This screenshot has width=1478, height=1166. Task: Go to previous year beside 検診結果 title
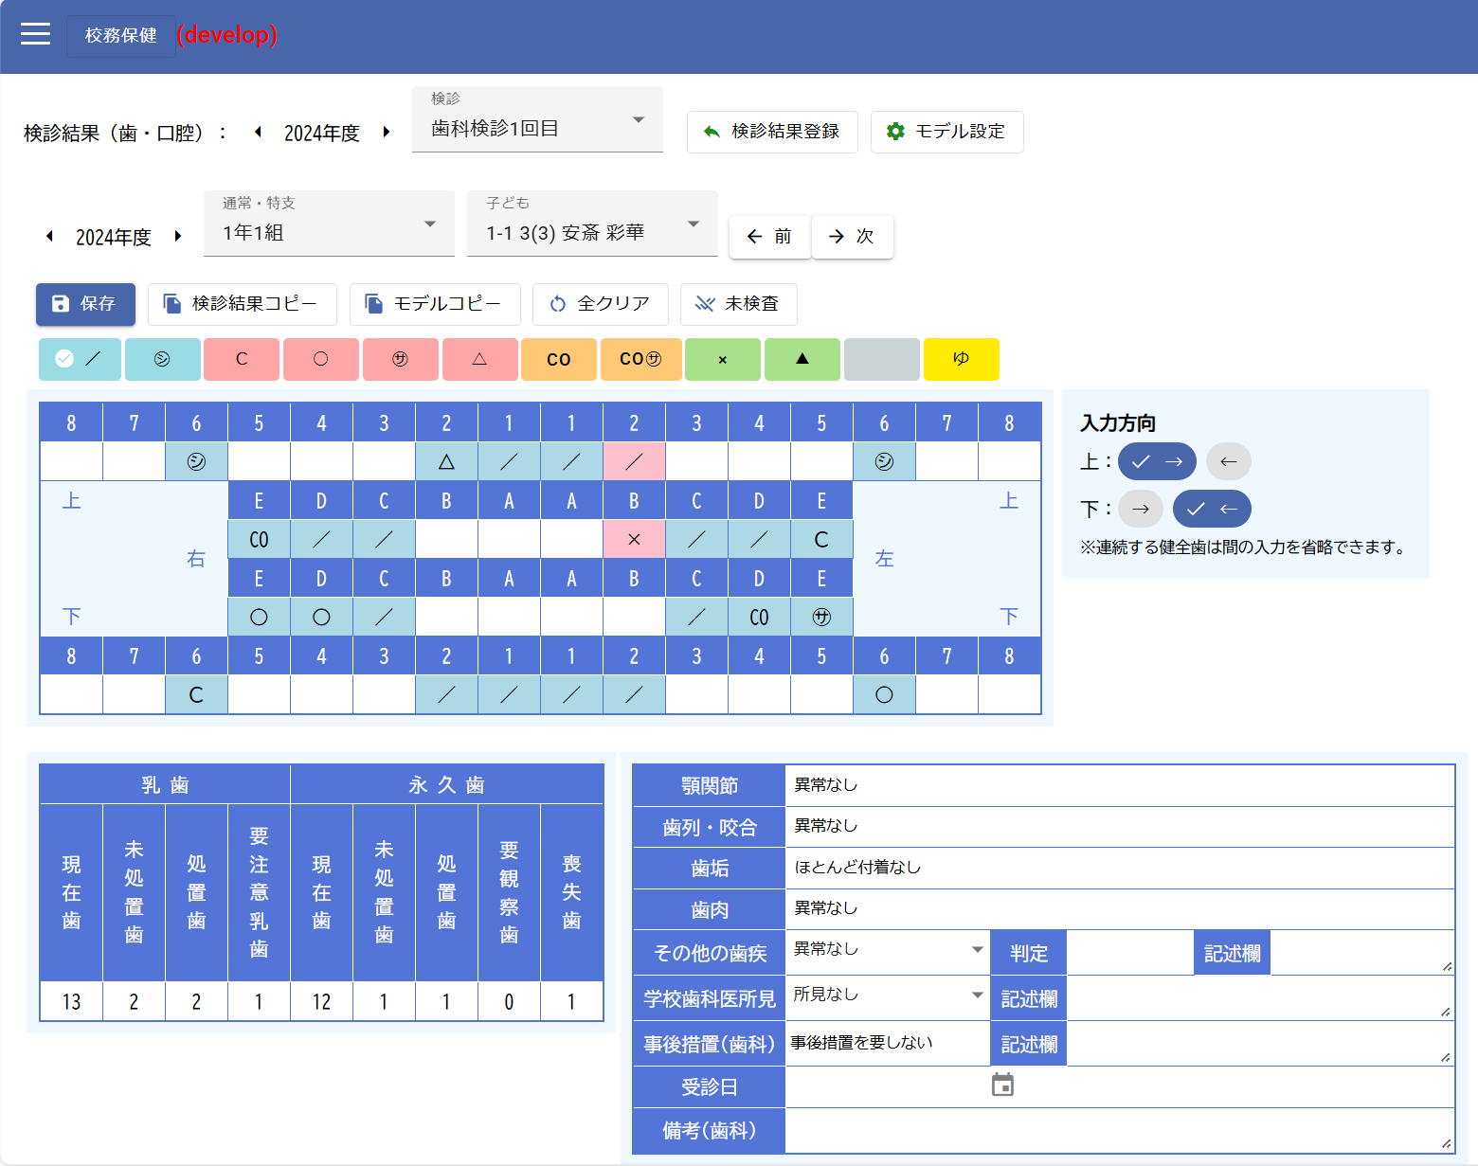point(258,133)
